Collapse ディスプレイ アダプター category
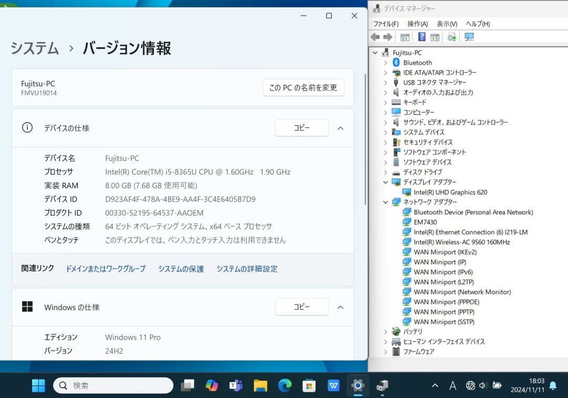This screenshot has height=398, width=568. click(x=386, y=182)
